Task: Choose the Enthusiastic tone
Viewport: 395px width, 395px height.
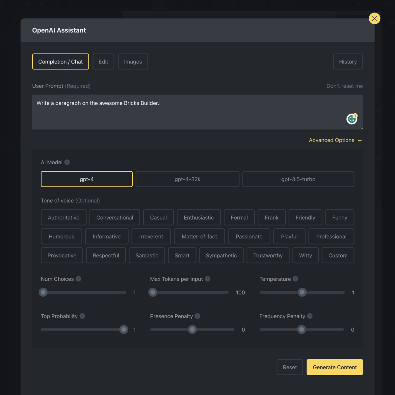Action: 199,218
